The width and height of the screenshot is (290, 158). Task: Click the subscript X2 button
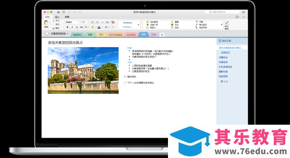pyautogui.click(x=86, y=27)
